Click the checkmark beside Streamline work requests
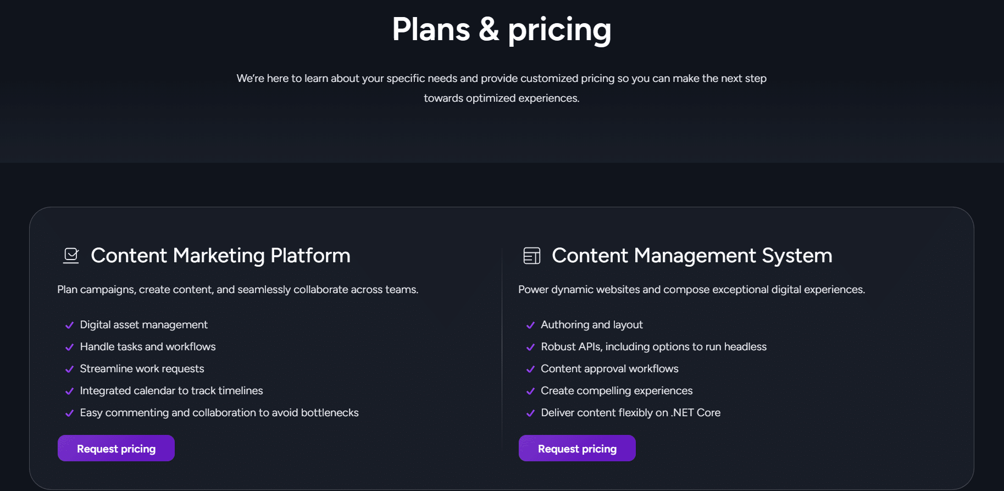This screenshot has height=491, width=1004. pyautogui.click(x=69, y=369)
